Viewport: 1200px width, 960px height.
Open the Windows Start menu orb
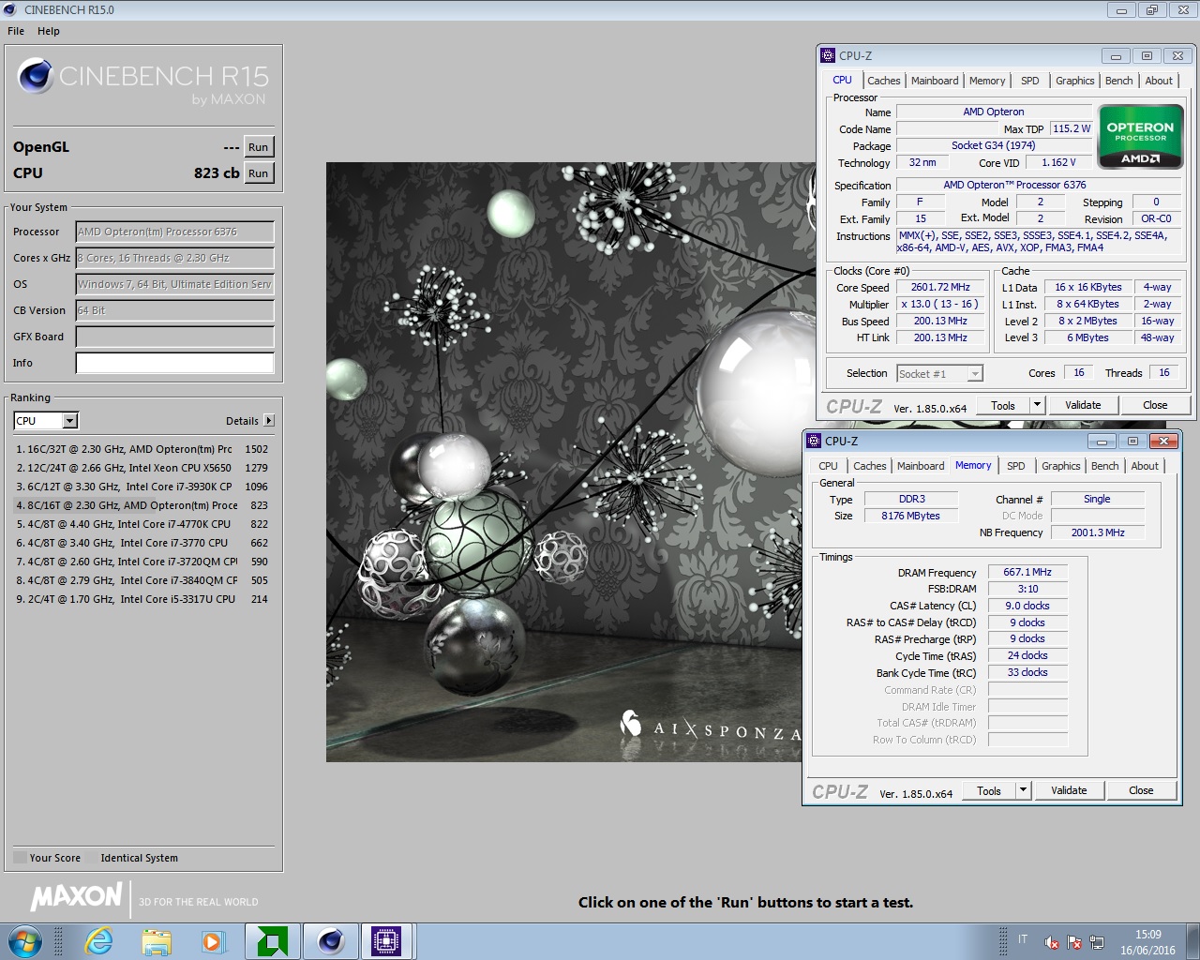point(24,941)
